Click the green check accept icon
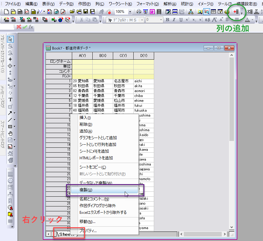Viewport: 263px width, 241px height. click(x=25, y=27)
